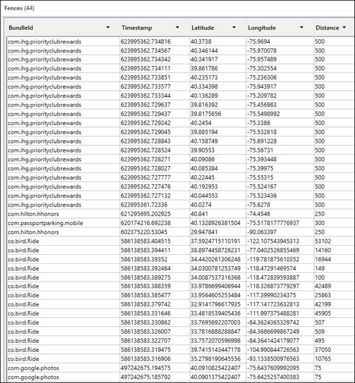Expand the Longitude column dropdown arrow

(x=303, y=28)
